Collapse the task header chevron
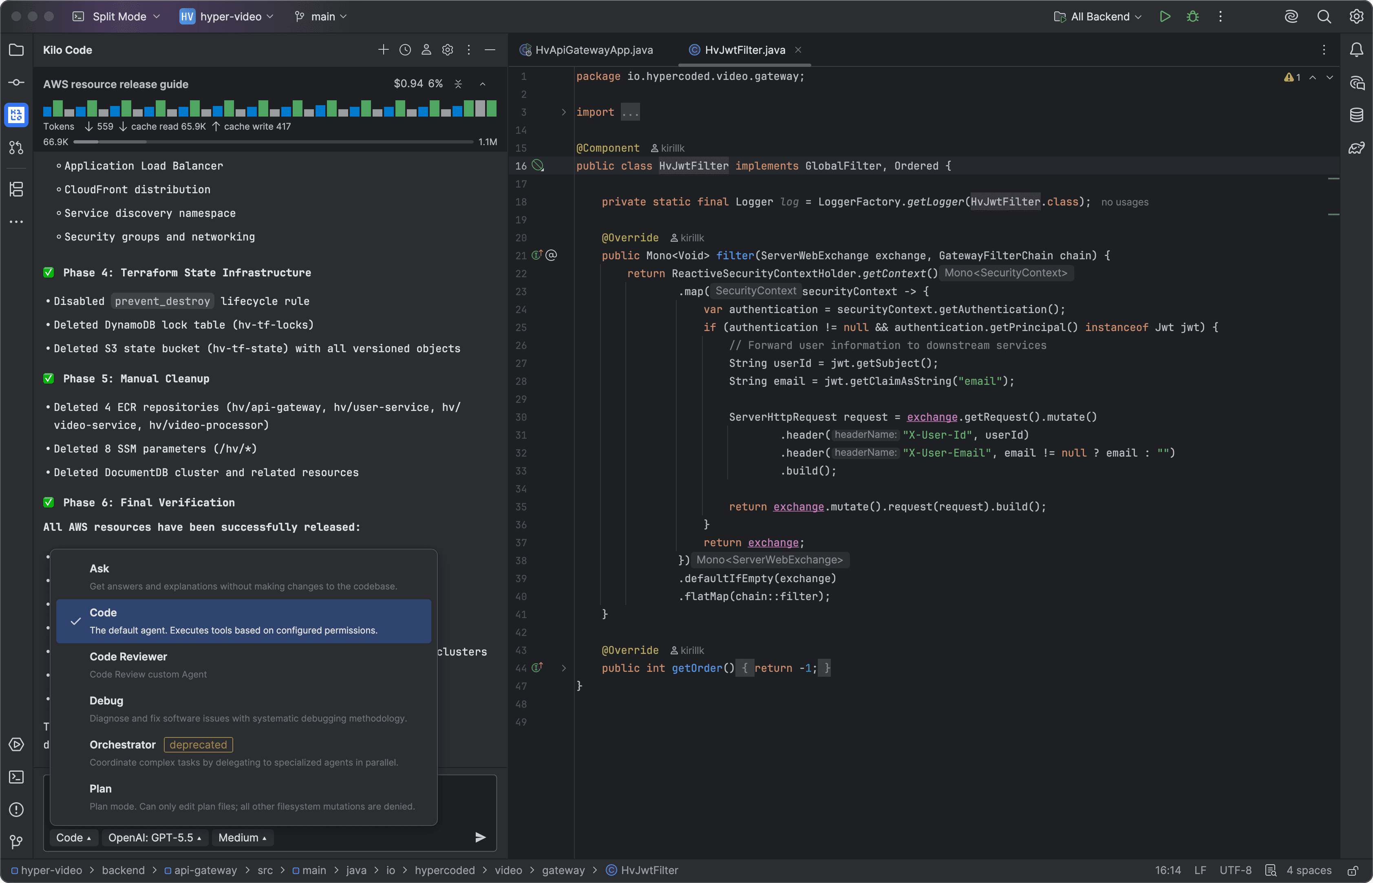This screenshot has width=1373, height=883. [483, 84]
